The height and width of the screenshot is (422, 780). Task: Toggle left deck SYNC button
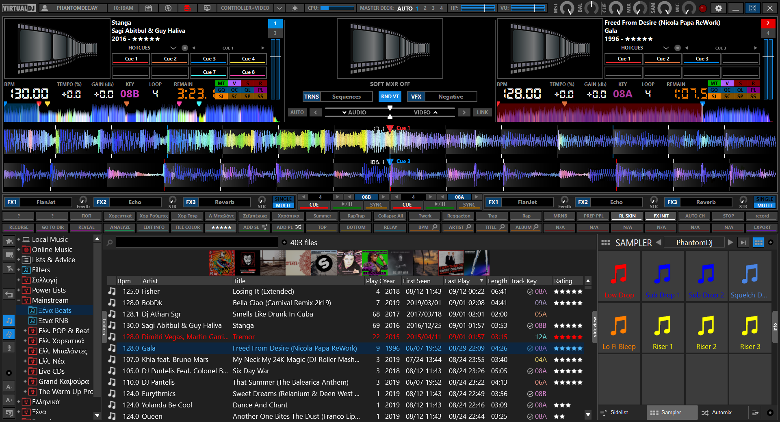(376, 205)
